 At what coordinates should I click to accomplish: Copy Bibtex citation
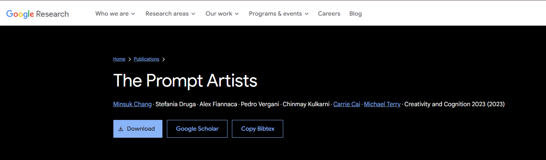click(x=258, y=129)
